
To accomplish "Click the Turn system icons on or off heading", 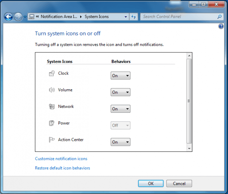I will click(68, 33).
